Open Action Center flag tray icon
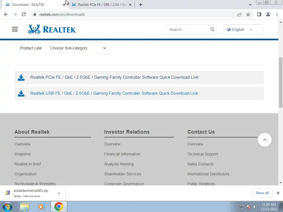This screenshot has height=212, width=283. click(x=248, y=207)
